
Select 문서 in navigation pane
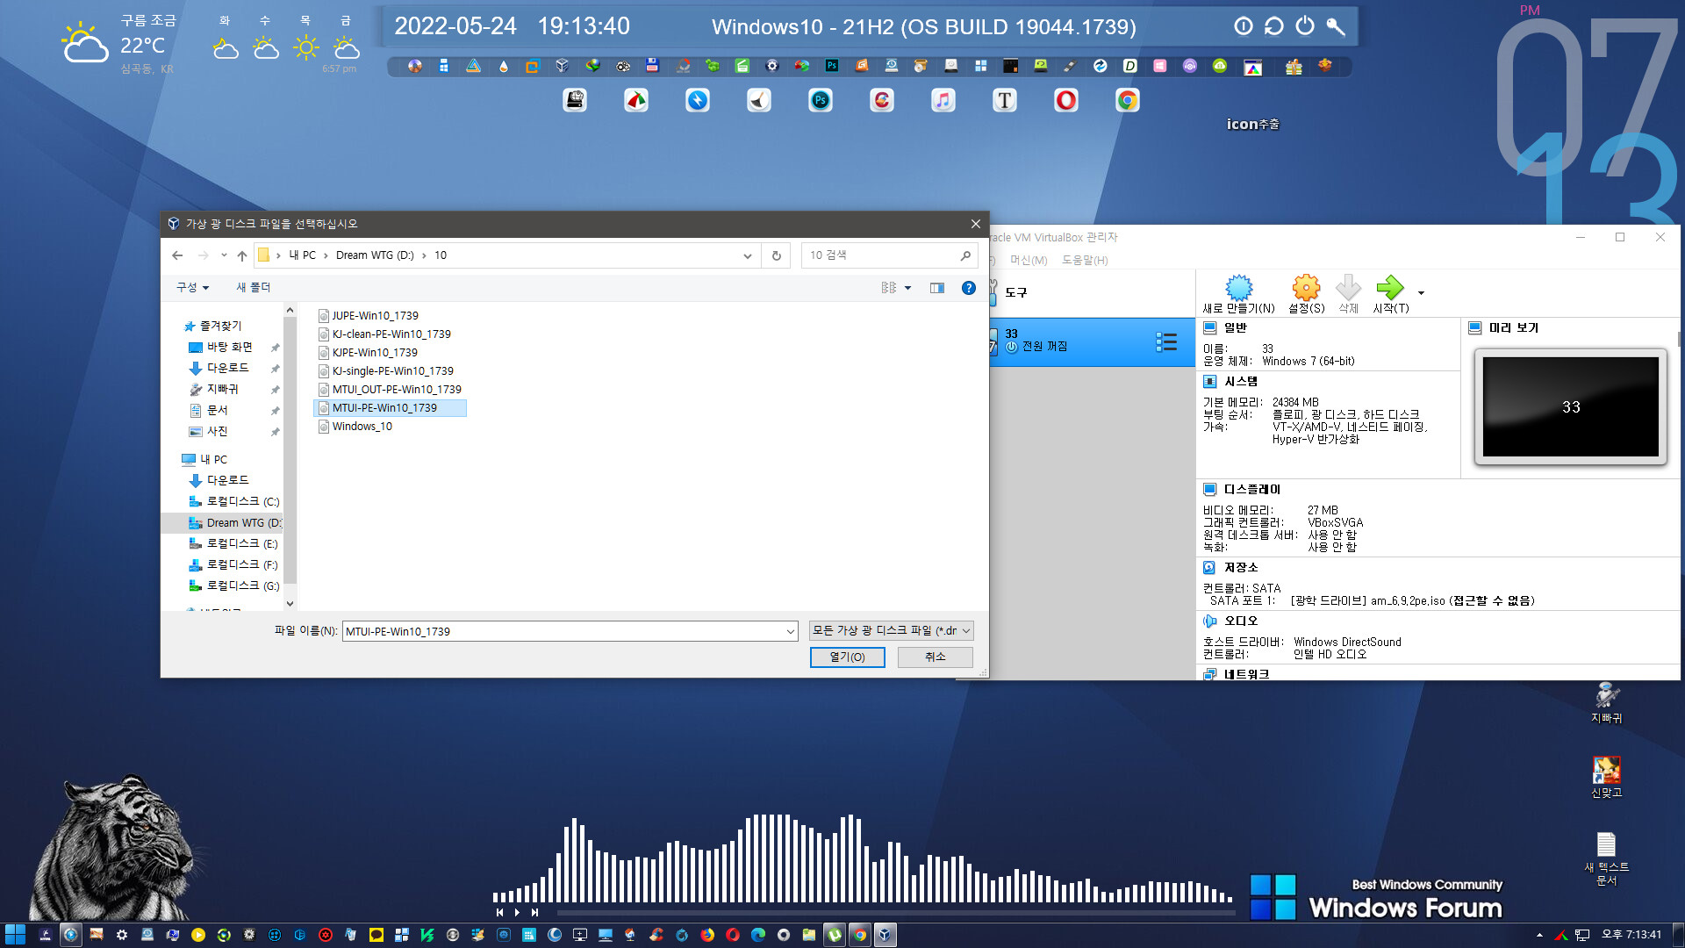(217, 410)
